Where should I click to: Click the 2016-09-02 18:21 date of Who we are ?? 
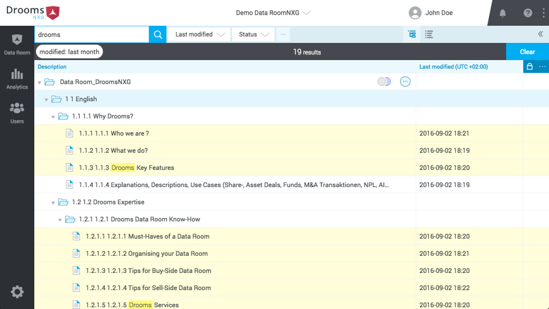point(444,133)
